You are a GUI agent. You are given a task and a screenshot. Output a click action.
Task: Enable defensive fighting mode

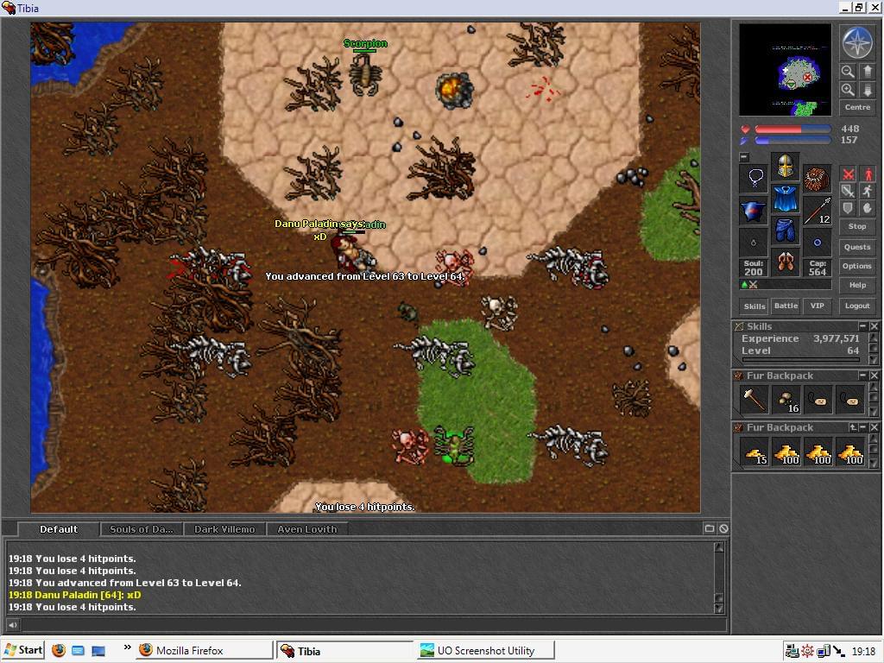pos(848,208)
